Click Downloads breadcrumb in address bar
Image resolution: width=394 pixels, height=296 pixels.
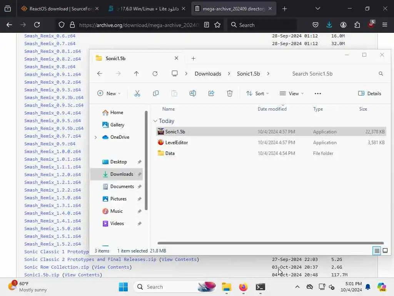(208, 74)
